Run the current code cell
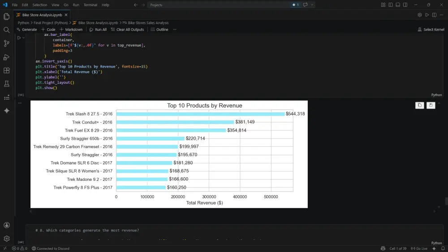The image size is (448, 252). (x=19, y=38)
